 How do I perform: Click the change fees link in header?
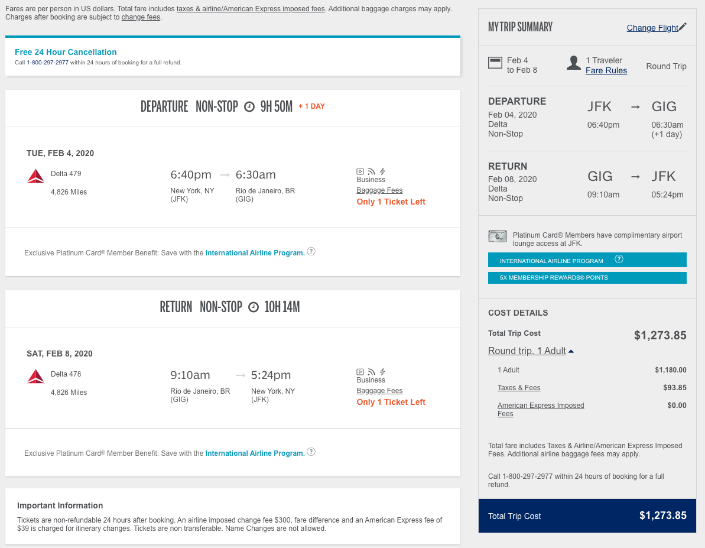click(141, 17)
